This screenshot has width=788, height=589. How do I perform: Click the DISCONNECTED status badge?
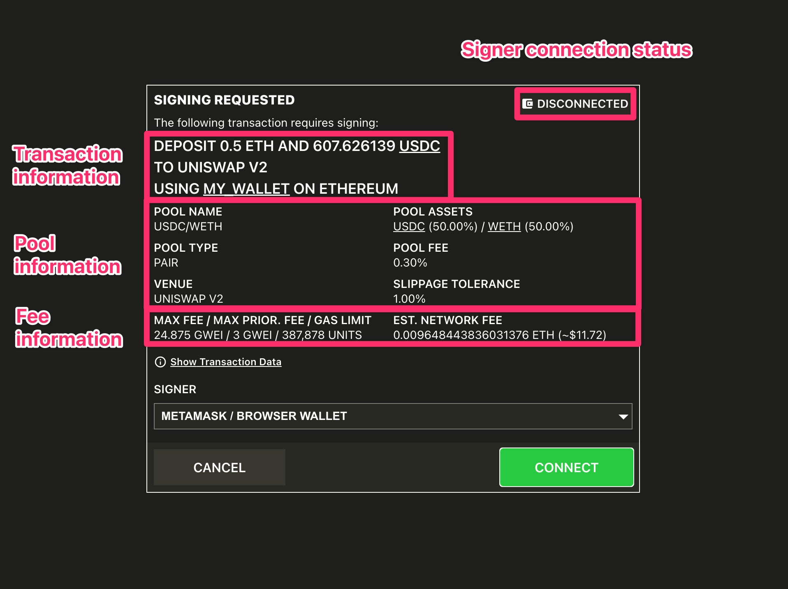click(x=575, y=104)
